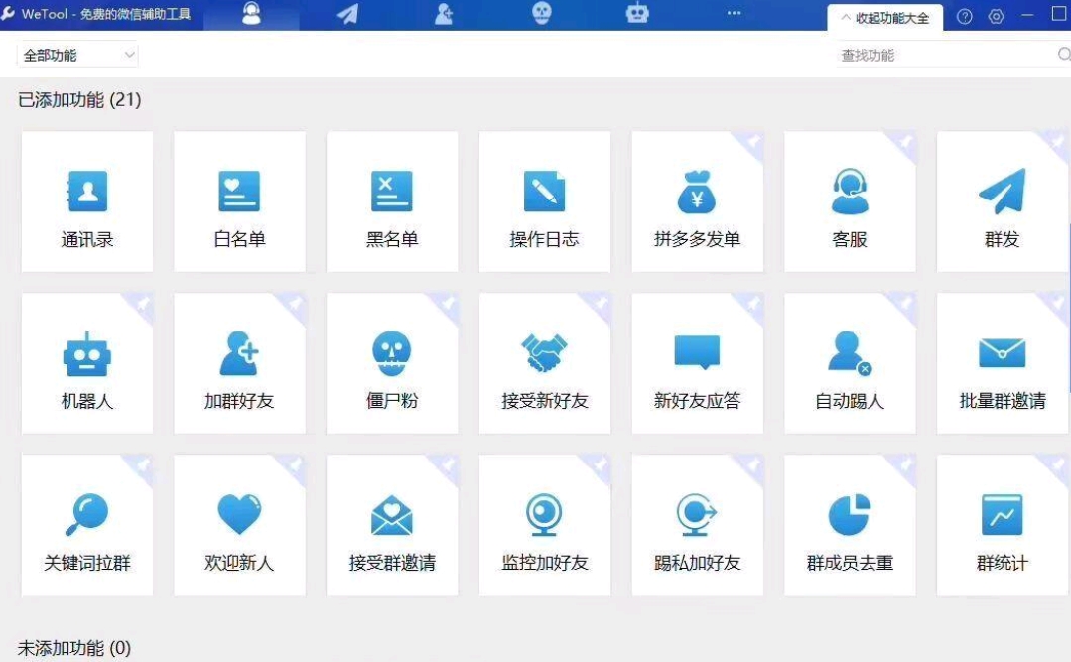Image resolution: width=1071 pixels, height=662 pixels.
Task: Open the 关键词拉群 magnifier tile
Action: pos(87,526)
